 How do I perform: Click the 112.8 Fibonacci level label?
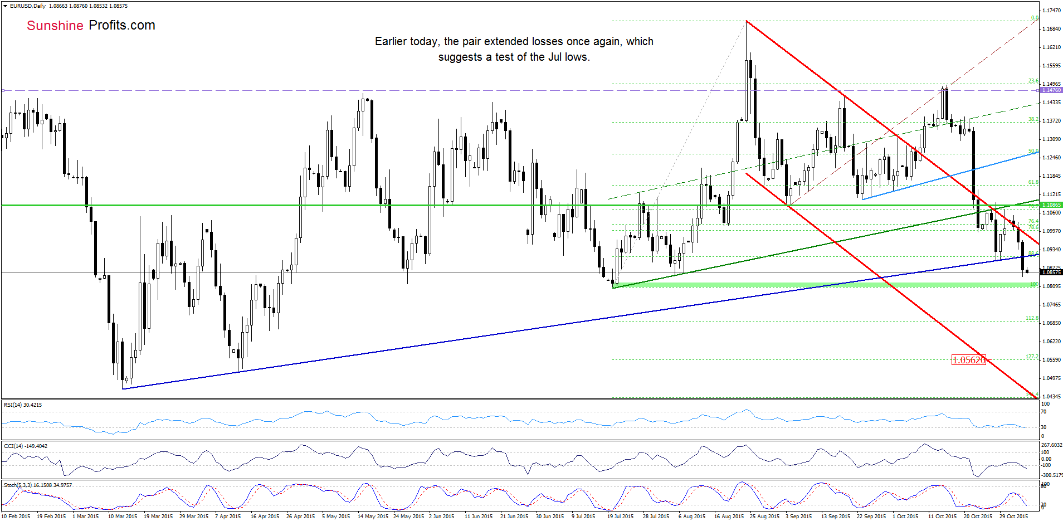pos(1032,318)
